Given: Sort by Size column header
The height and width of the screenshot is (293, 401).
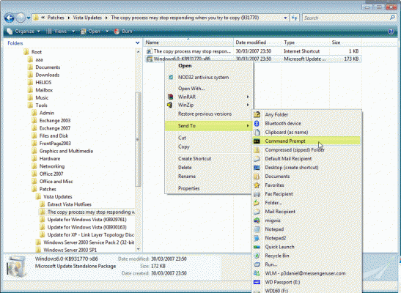Looking at the screenshot, I should [x=345, y=42].
